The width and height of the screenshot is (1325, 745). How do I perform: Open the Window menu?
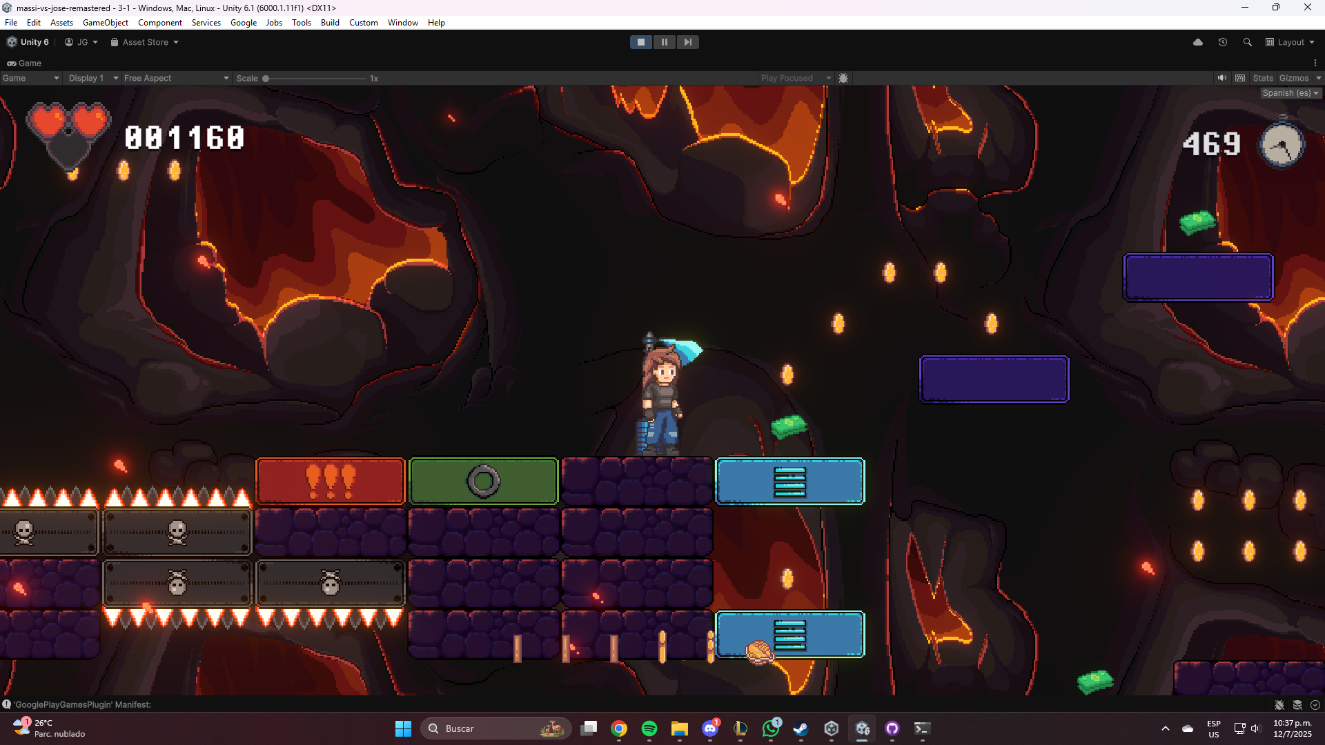[x=402, y=23]
